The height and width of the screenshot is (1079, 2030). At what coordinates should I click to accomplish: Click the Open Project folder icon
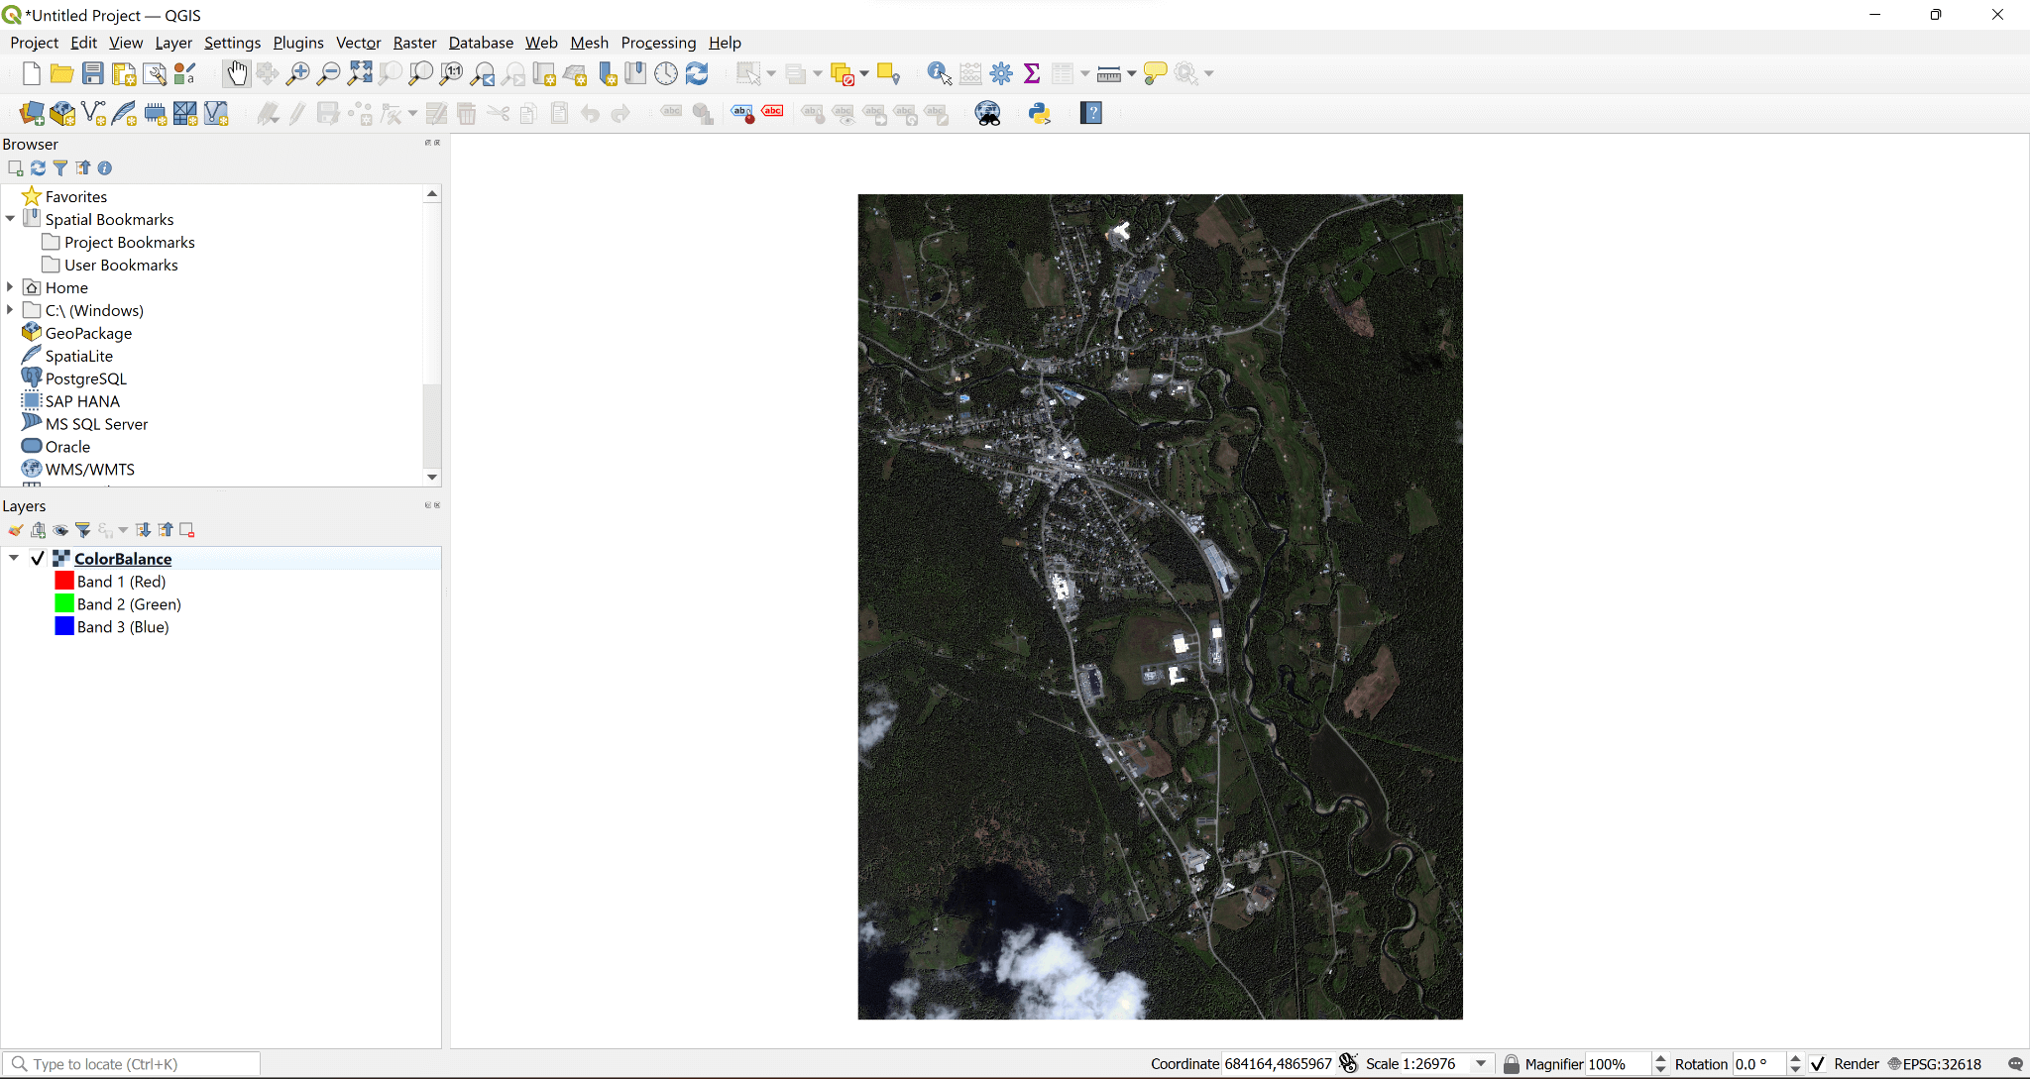[61, 73]
